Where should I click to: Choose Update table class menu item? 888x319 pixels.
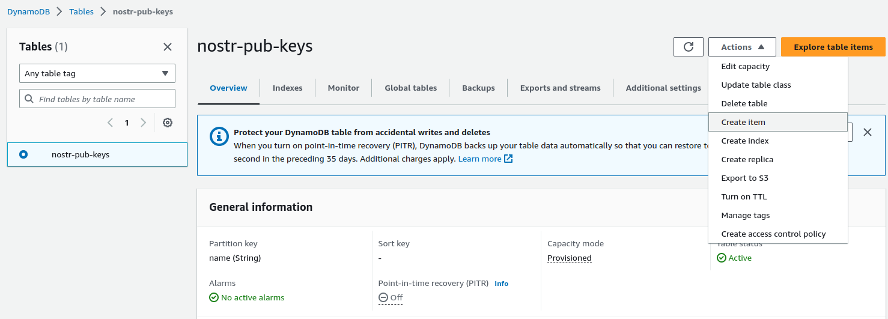(x=777, y=85)
